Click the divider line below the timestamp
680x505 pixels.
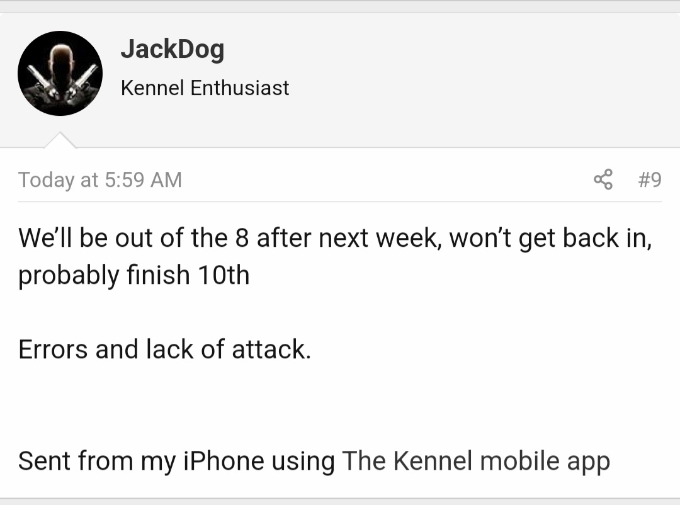point(340,201)
